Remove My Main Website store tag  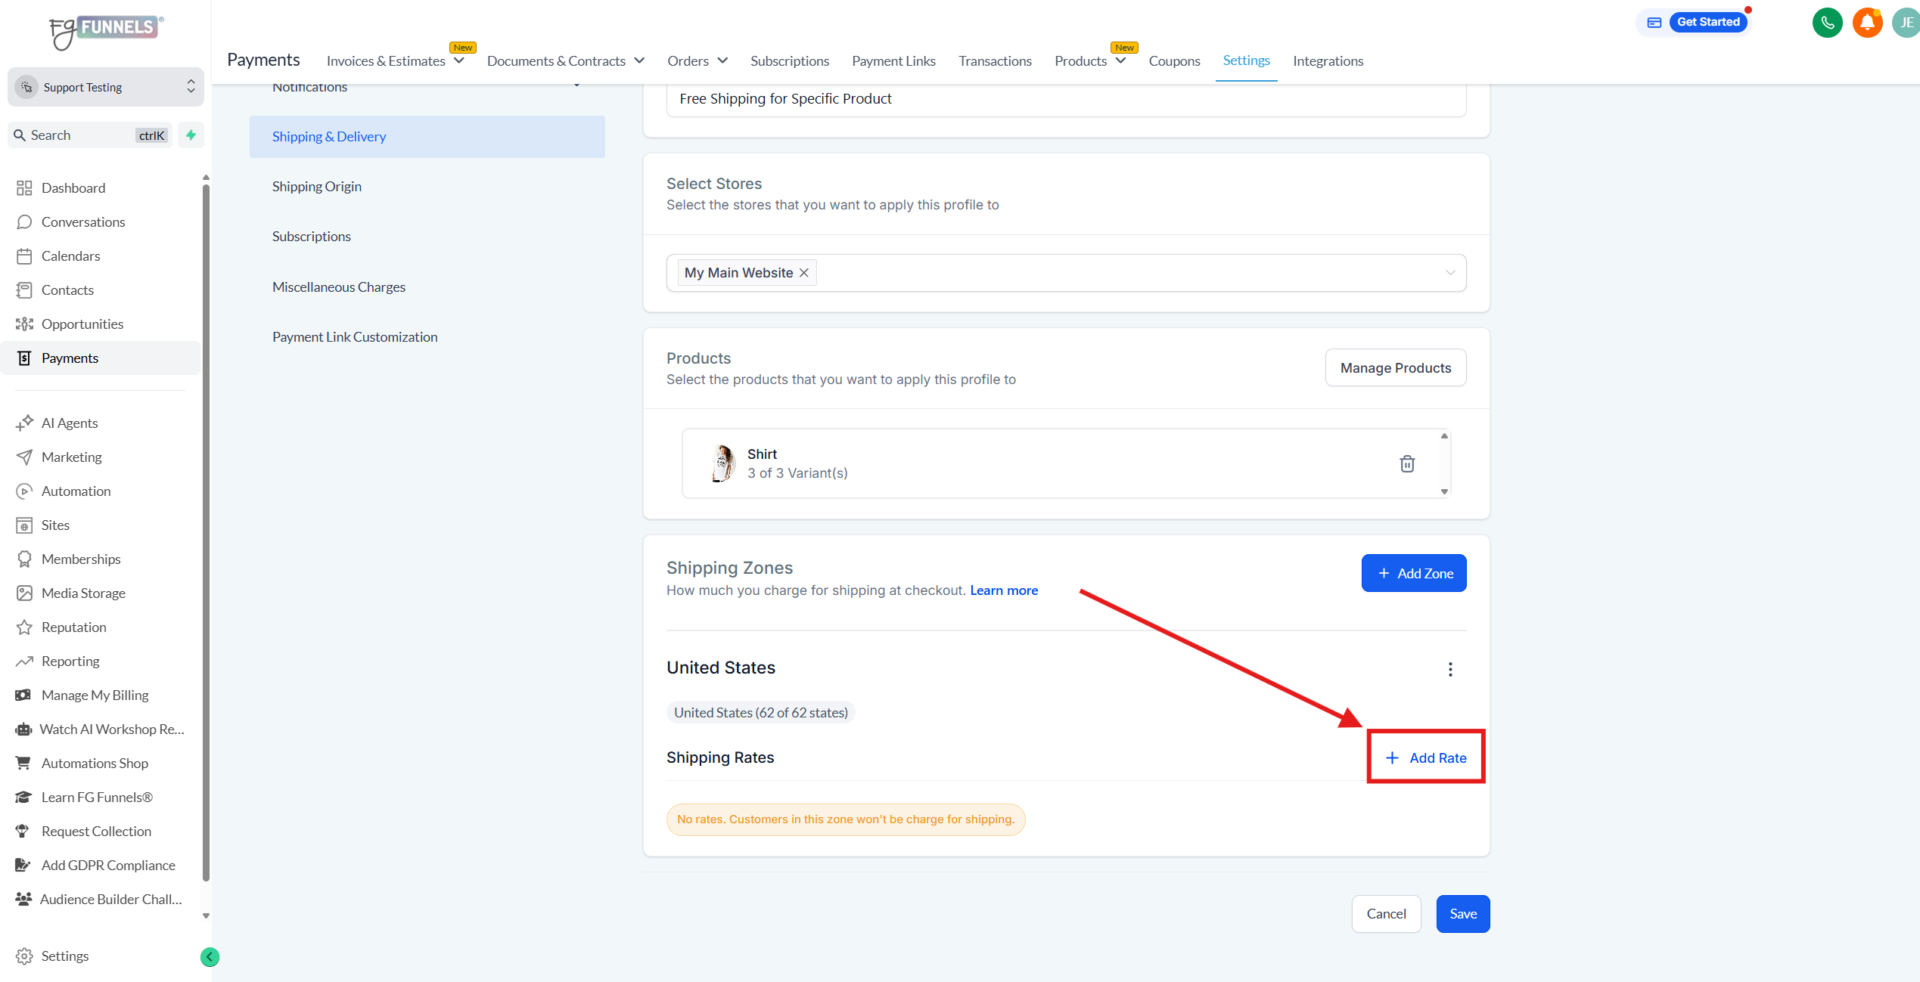pyautogui.click(x=804, y=273)
